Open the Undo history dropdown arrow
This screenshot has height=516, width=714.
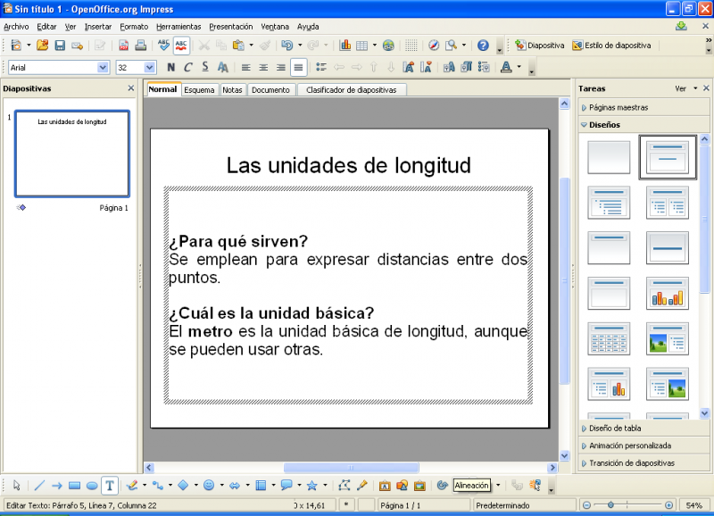[x=300, y=46]
